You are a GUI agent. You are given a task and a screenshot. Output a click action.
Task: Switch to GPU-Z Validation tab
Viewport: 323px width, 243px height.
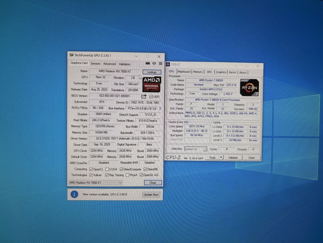click(x=124, y=64)
